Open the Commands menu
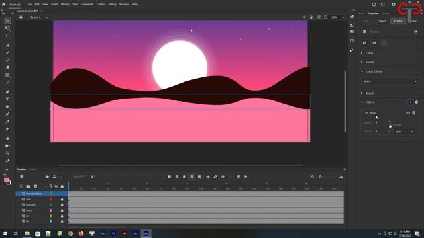 (x=87, y=4)
